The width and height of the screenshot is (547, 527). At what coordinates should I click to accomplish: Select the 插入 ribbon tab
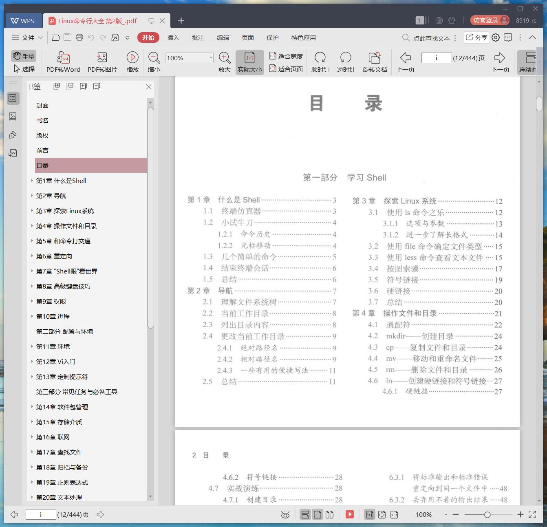point(173,37)
